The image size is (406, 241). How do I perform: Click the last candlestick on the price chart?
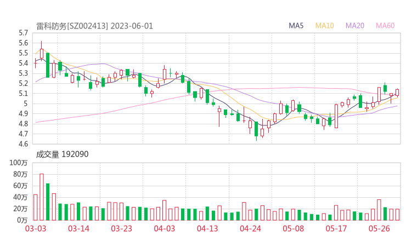[397, 93]
